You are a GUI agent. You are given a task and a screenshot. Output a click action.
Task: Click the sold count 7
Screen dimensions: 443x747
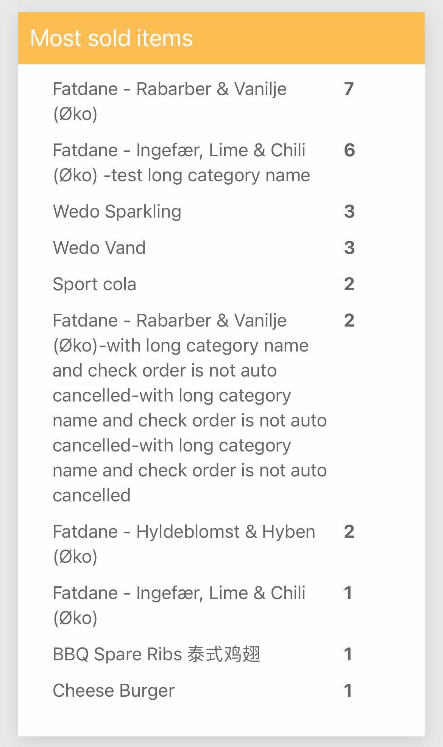(349, 89)
